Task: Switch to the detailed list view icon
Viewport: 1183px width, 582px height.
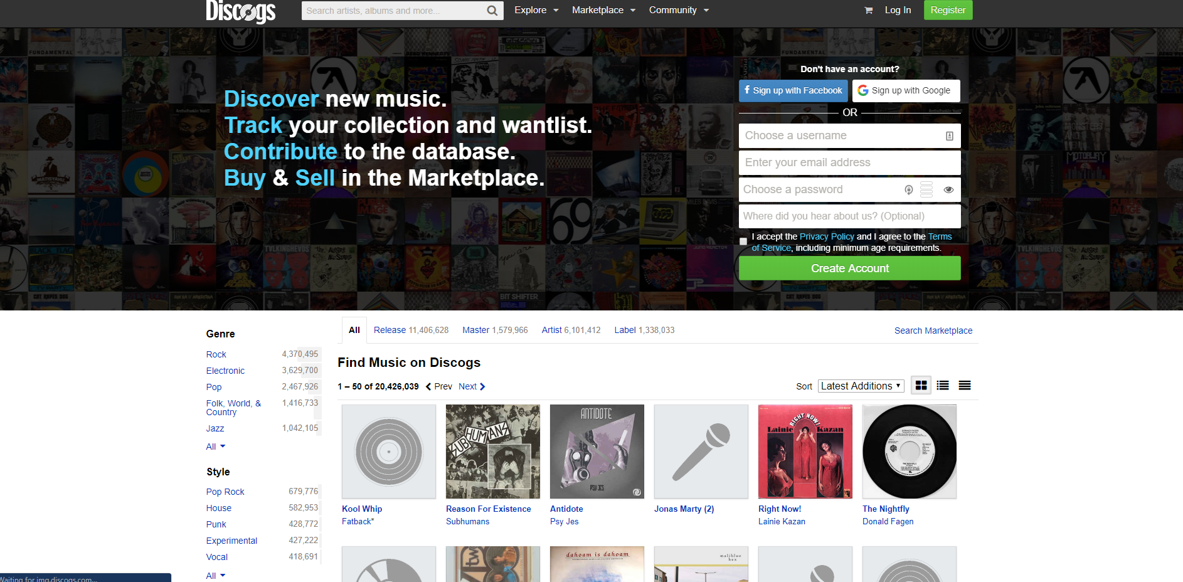Action: click(943, 386)
